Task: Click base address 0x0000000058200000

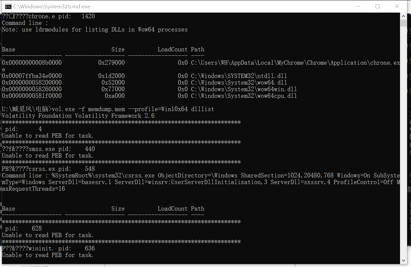Action: coord(32,83)
